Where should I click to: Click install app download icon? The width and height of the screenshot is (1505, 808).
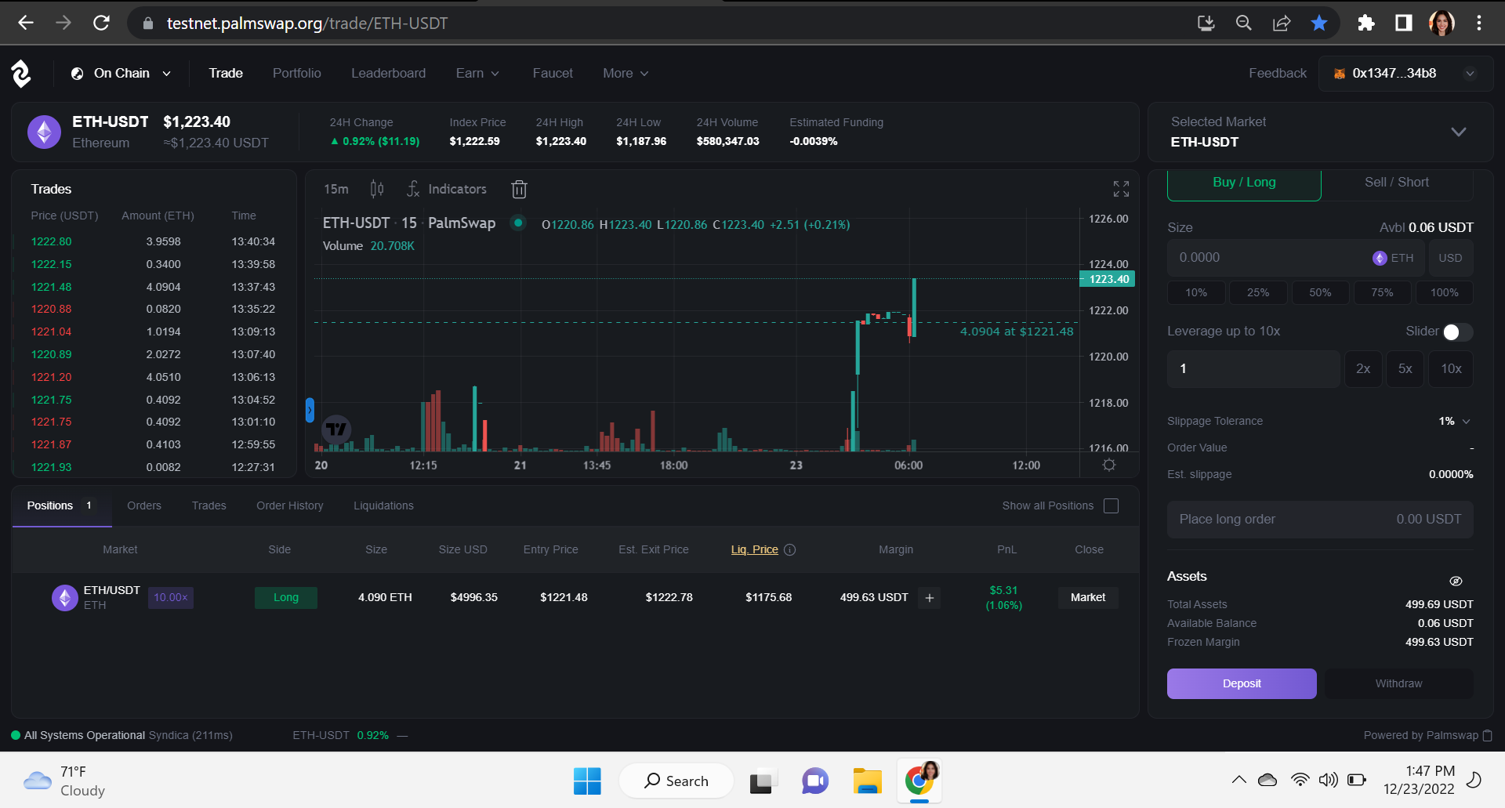click(1206, 23)
